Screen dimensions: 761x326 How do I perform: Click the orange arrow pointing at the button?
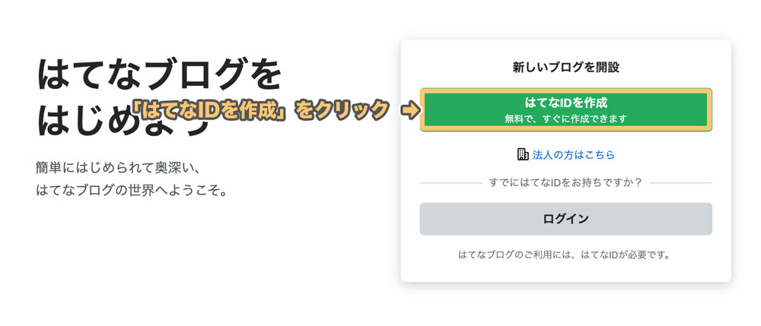pos(409,111)
